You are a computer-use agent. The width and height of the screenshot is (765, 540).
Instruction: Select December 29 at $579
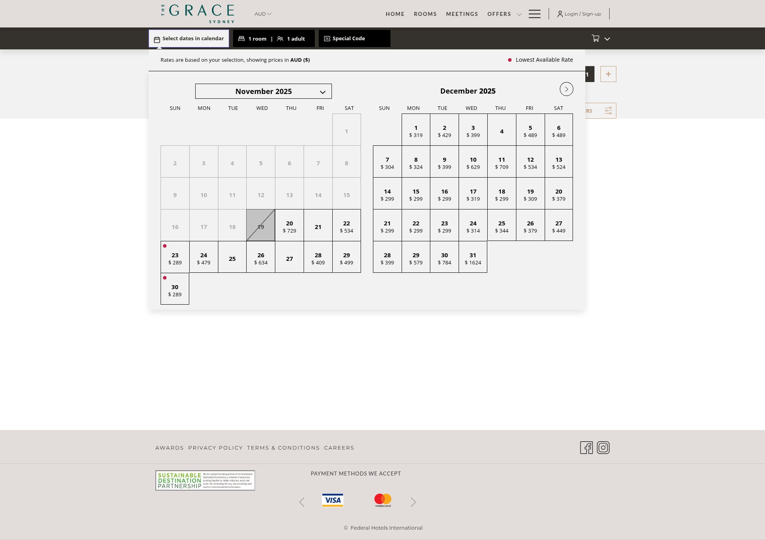pos(416,257)
